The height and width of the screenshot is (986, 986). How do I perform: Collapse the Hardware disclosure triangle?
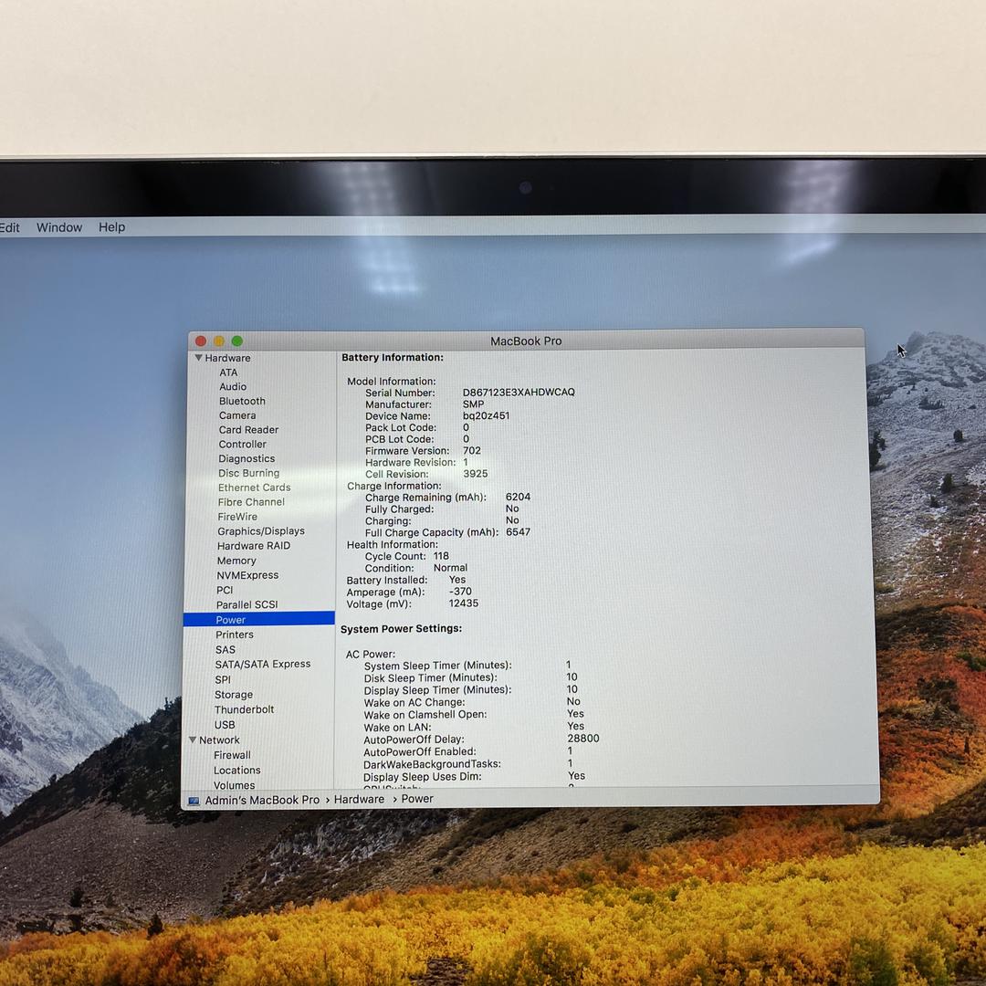click(x=198, y=358)
